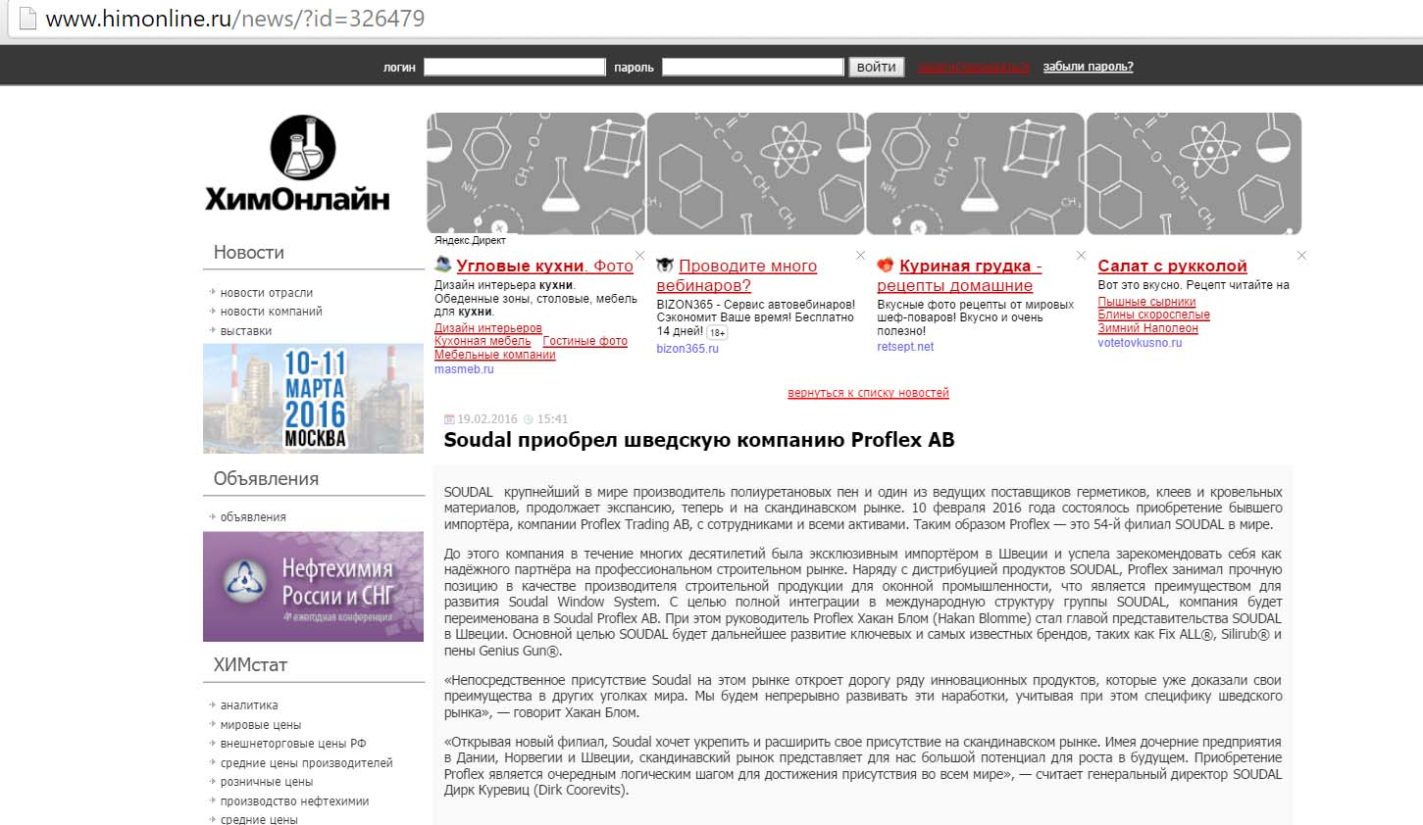Viewport: 1423px width, 825px height.
Task: Dismiss the Проводите много вебинаров ad
Action: 860,256
